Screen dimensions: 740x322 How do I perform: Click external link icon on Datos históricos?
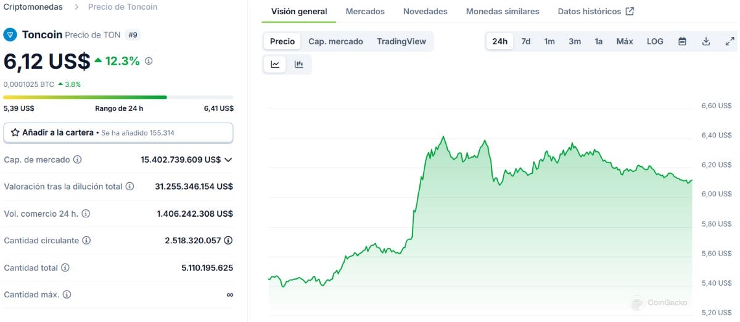point(630,11)
